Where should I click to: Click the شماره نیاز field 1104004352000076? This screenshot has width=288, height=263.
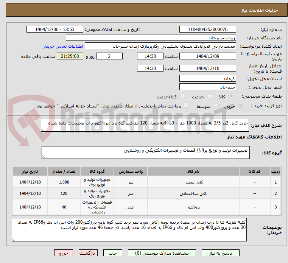[x=207, y=30]
